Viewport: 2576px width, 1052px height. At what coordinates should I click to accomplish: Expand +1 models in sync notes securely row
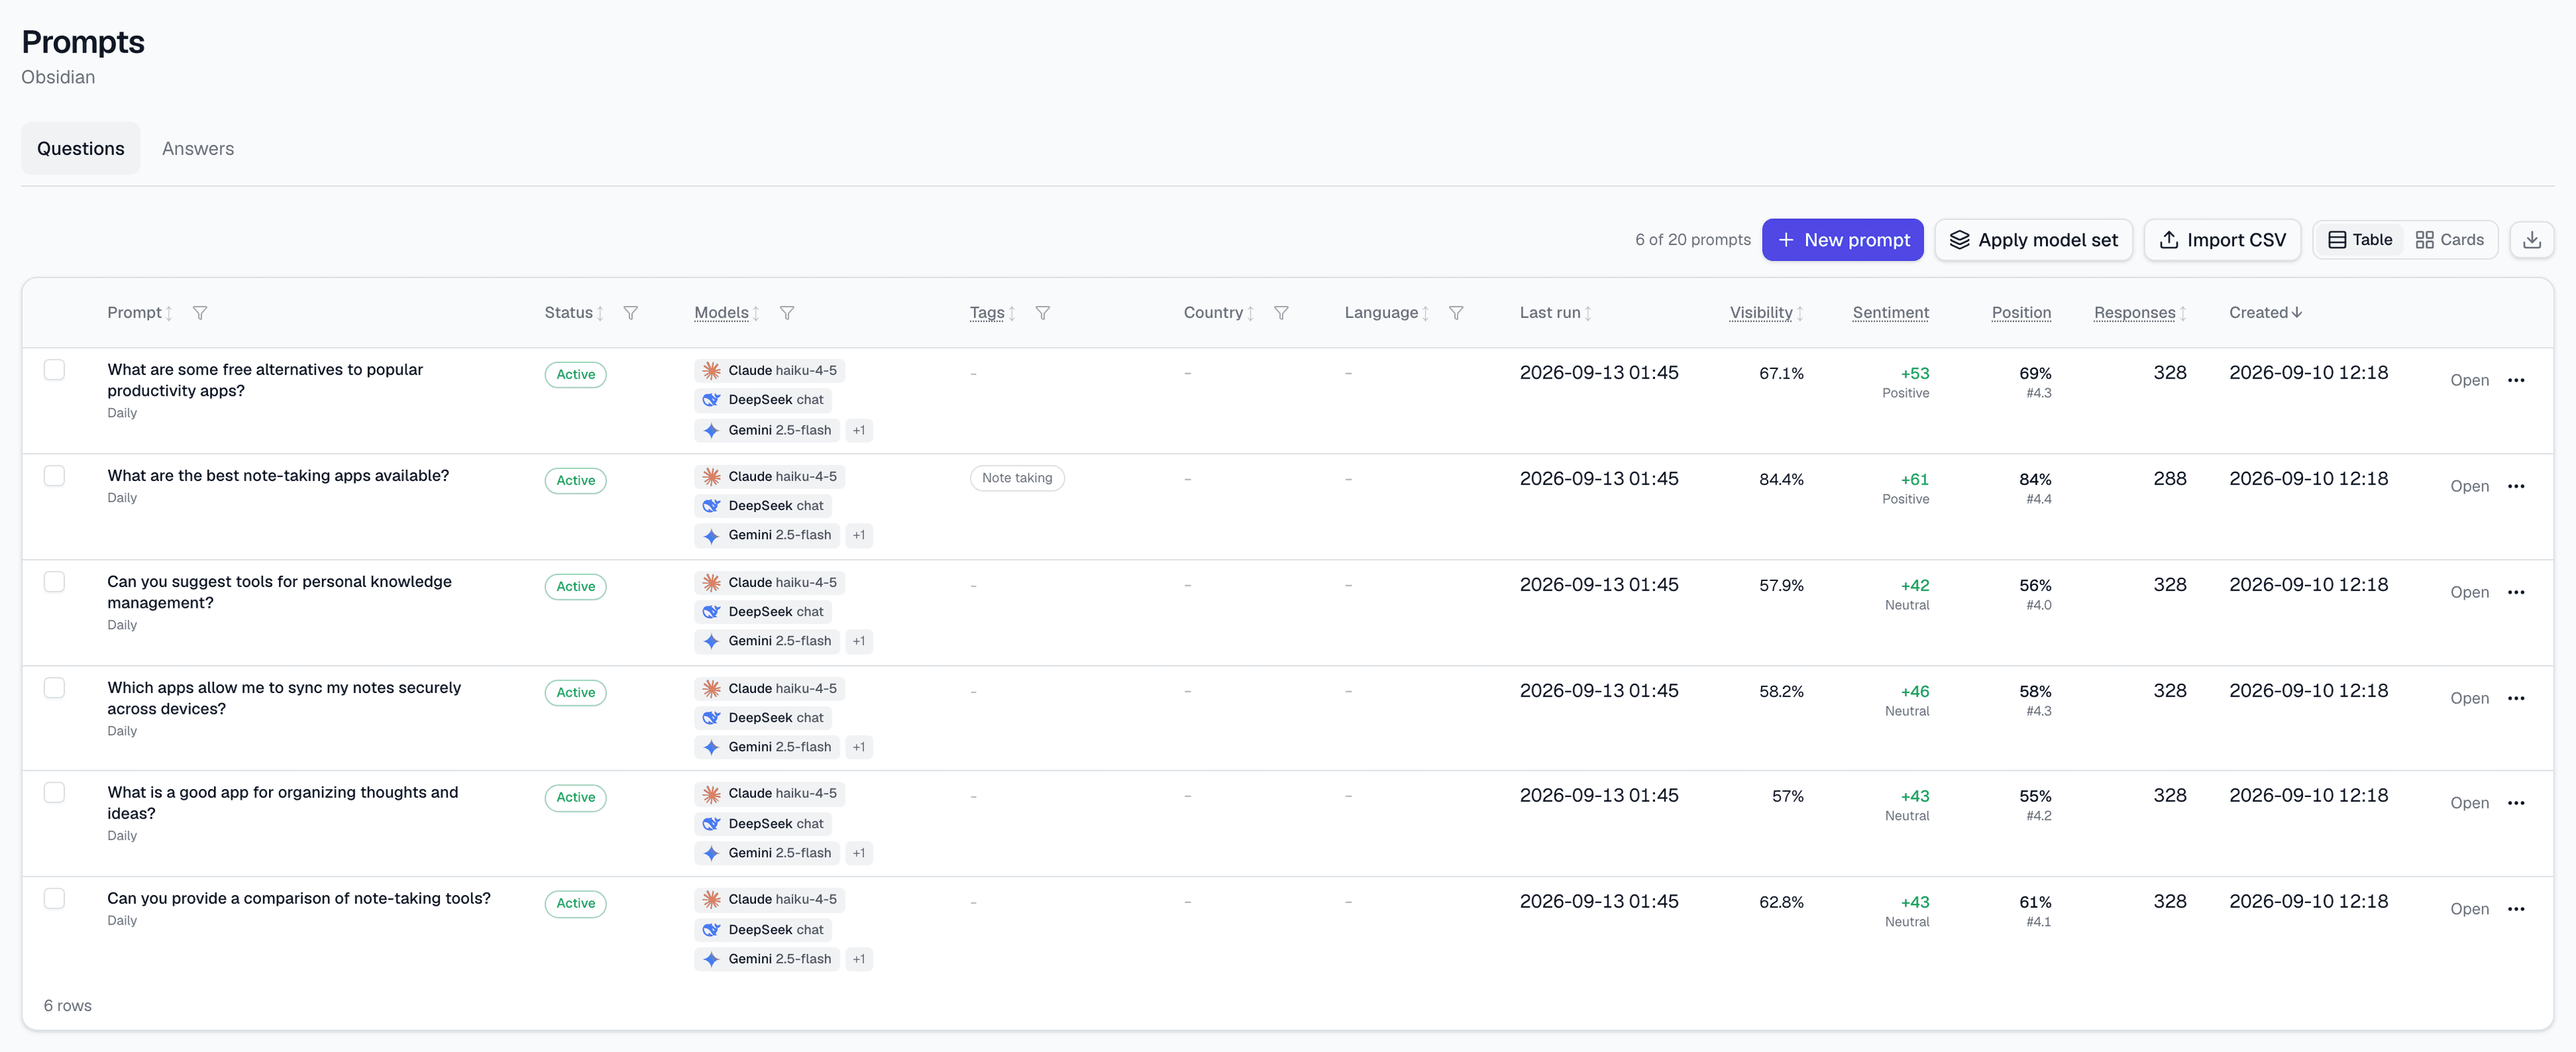click(859, 747)
